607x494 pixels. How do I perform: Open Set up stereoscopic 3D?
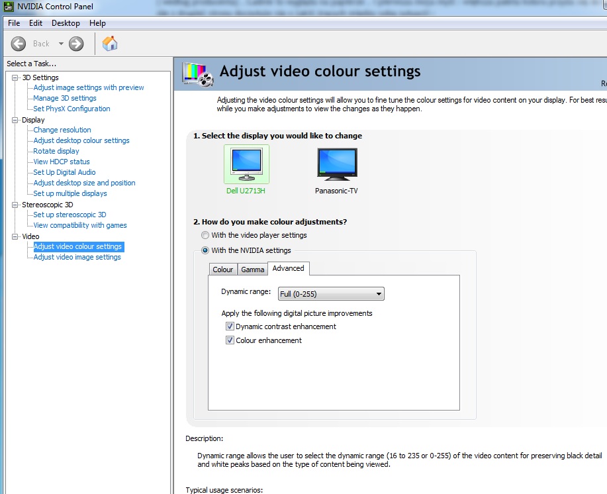[x=70, y=215]
